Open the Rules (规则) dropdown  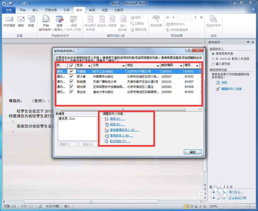click(x=137, y=17)
